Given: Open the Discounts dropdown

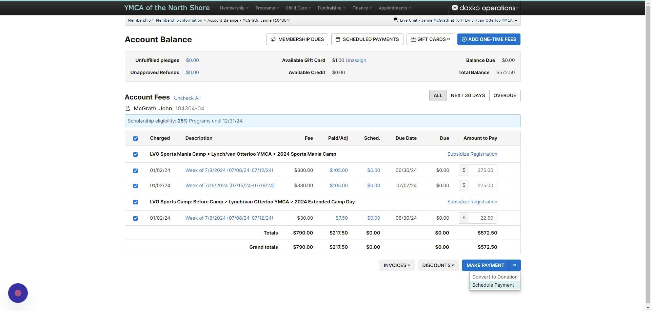Looking at the screenshot, I should tap(438, 265).
